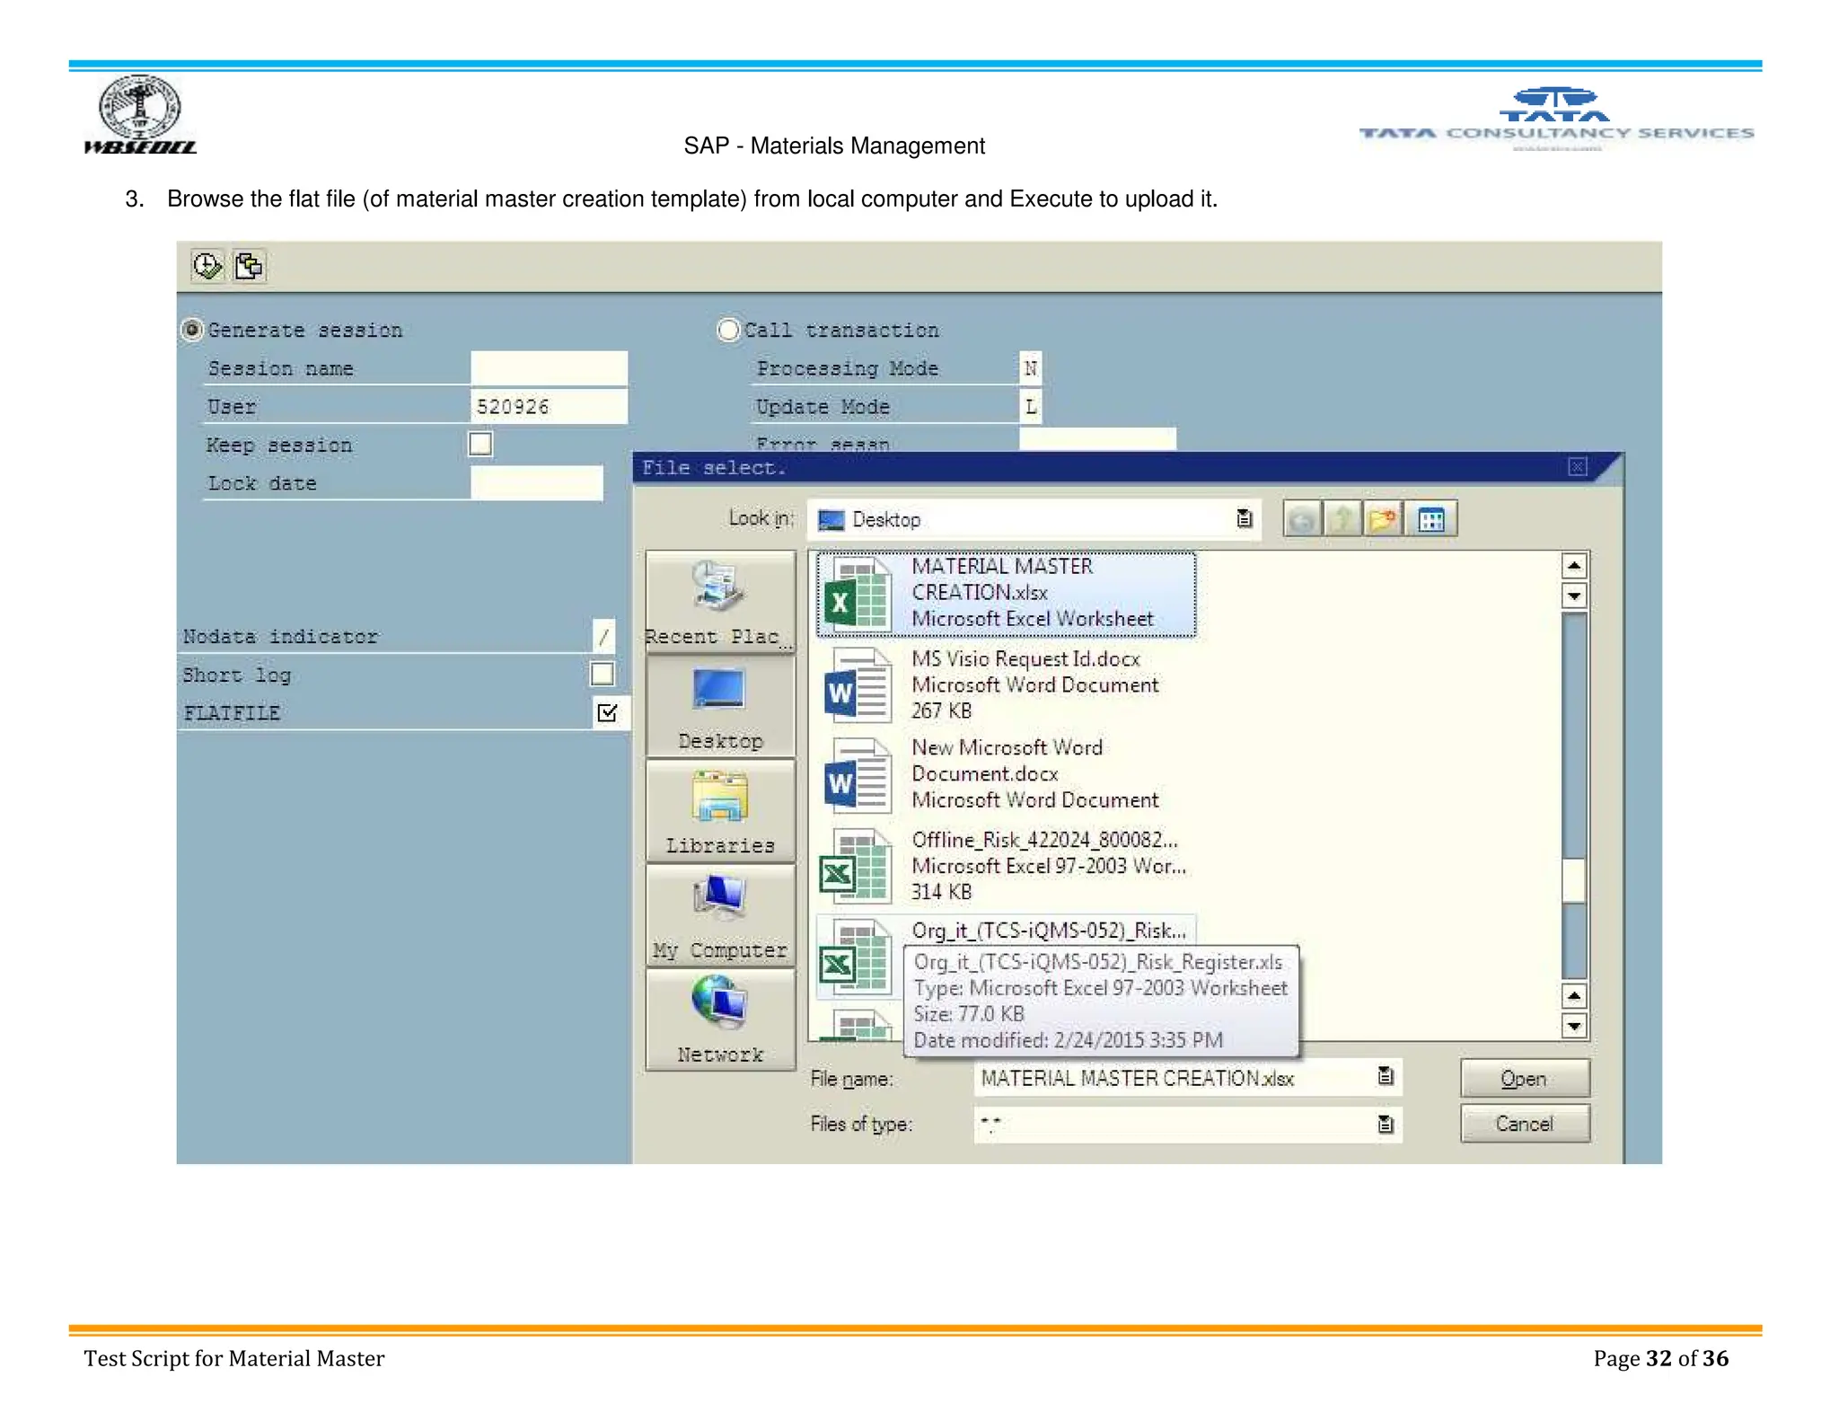Click the Up One Level folder icon
This screenshot has width=1839, height=1421.
pyautogui.click(x=1342, y=519)
